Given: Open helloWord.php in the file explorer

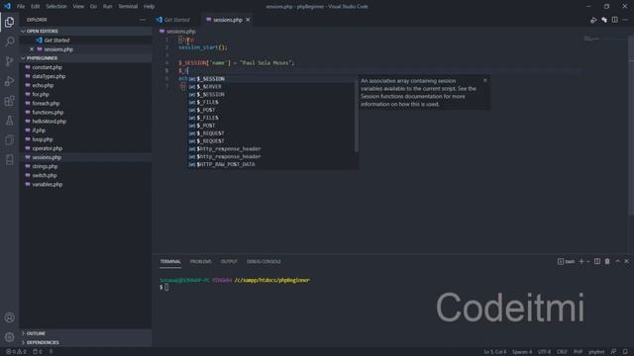Looking at the screenshot, I should (49, 121).
